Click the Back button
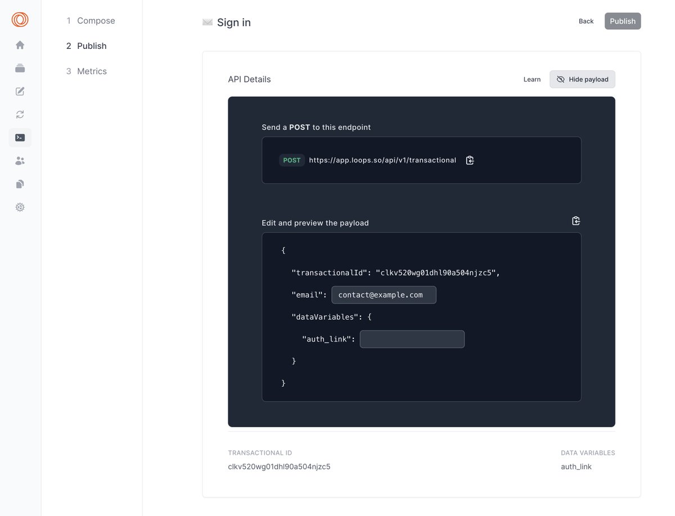The width and height of the screenshot is (675, 516). click(586, 21)
